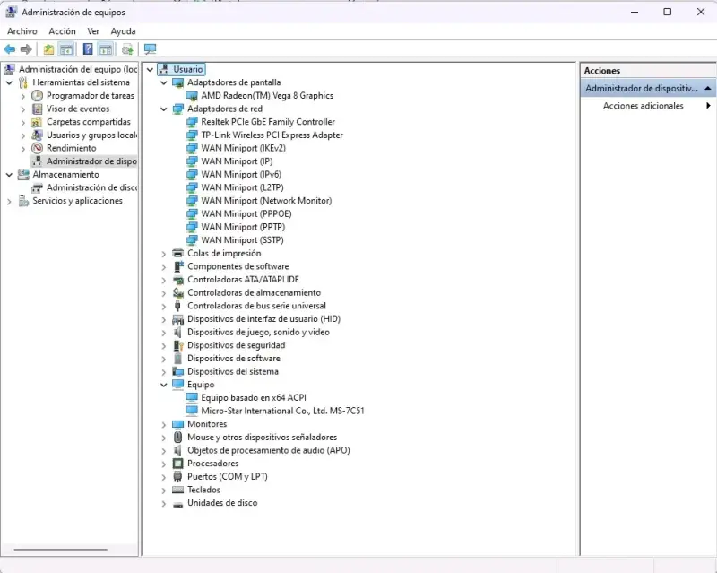Collapse the Adaptadores de red category
The width and height of the screenshot is (717, 573).
click(164, 109)
